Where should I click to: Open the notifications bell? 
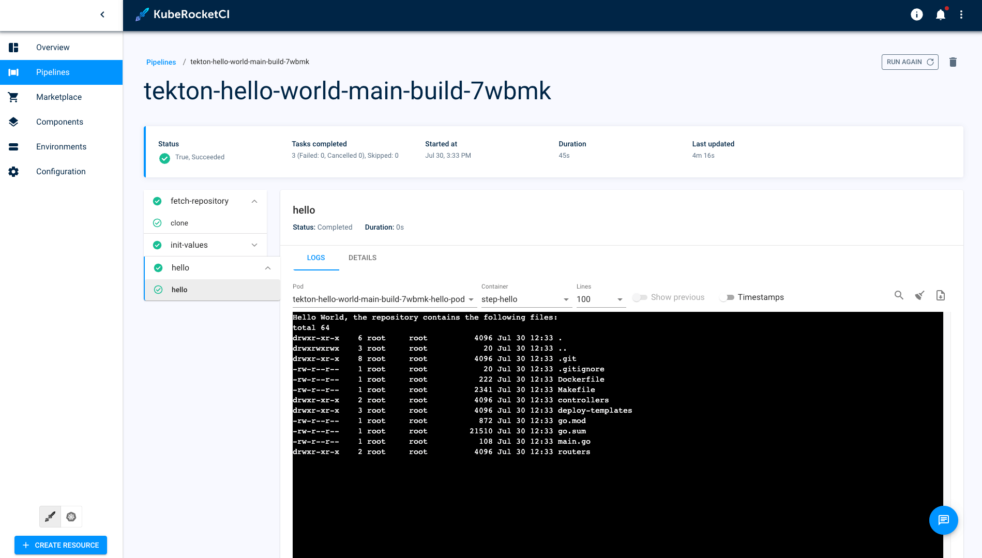pos(940,14)
